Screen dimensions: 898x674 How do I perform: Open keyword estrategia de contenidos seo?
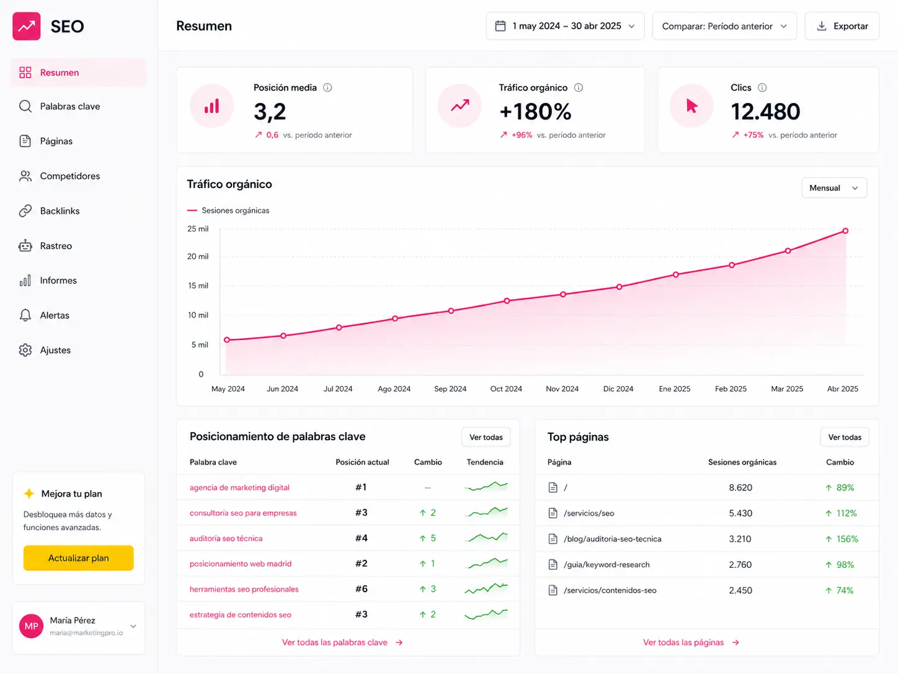[x=241, y=615]
